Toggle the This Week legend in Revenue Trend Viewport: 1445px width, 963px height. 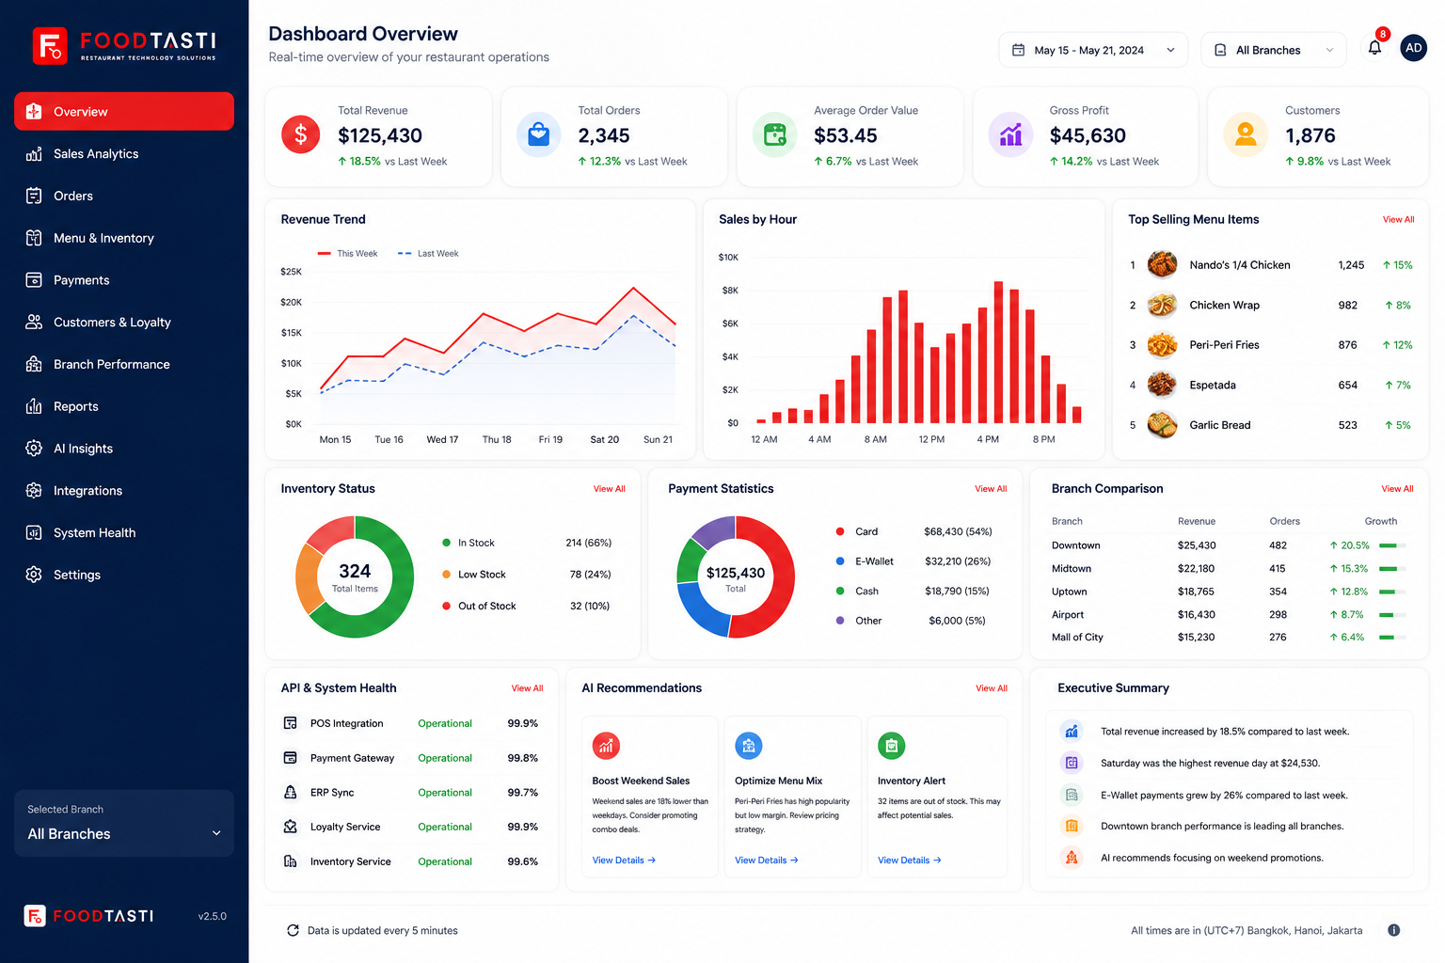click(347, 254)
